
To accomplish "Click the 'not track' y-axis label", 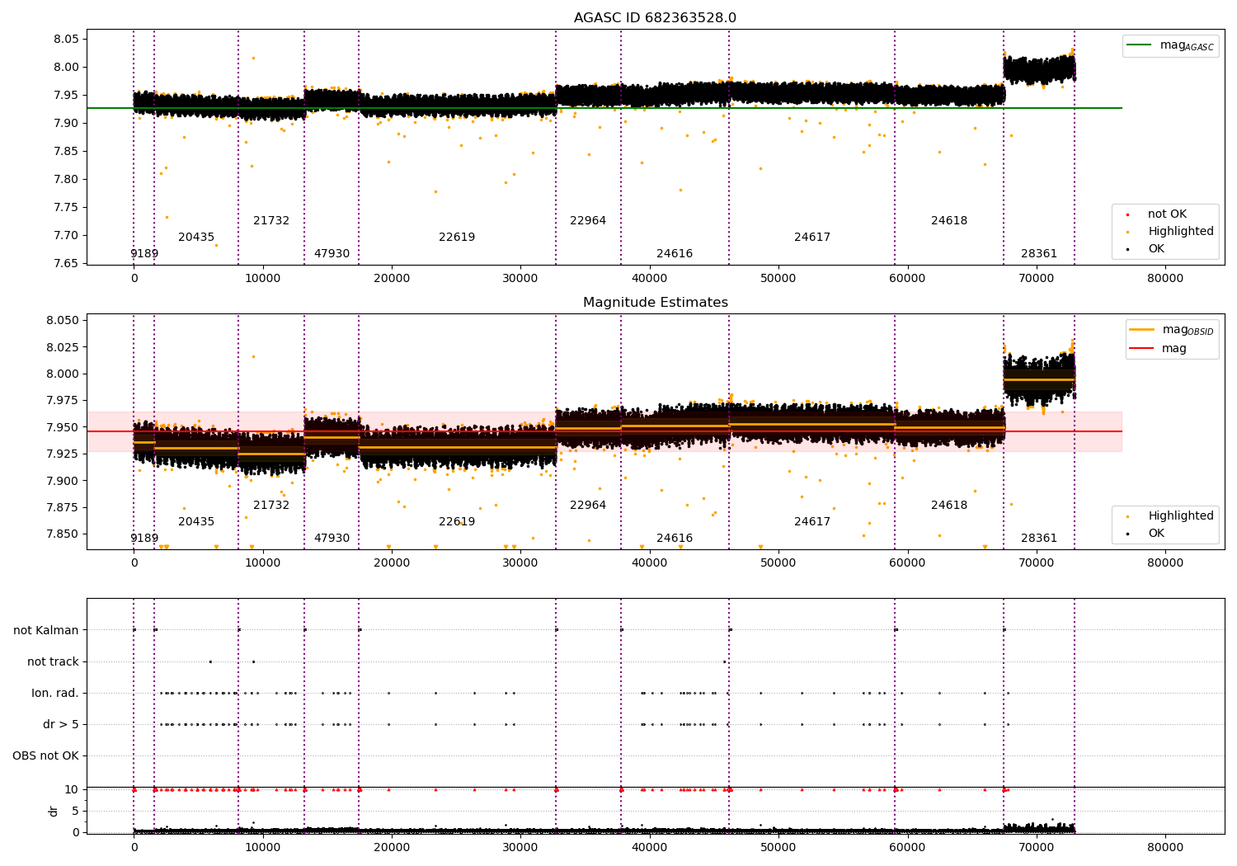I will pyautogui.click(x=53, y=662).
